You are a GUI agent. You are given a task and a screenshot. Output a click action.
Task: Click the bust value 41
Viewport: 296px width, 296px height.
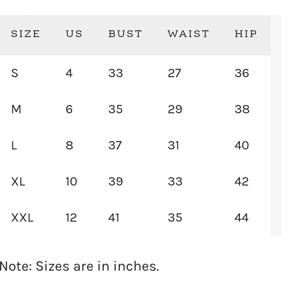114,218
